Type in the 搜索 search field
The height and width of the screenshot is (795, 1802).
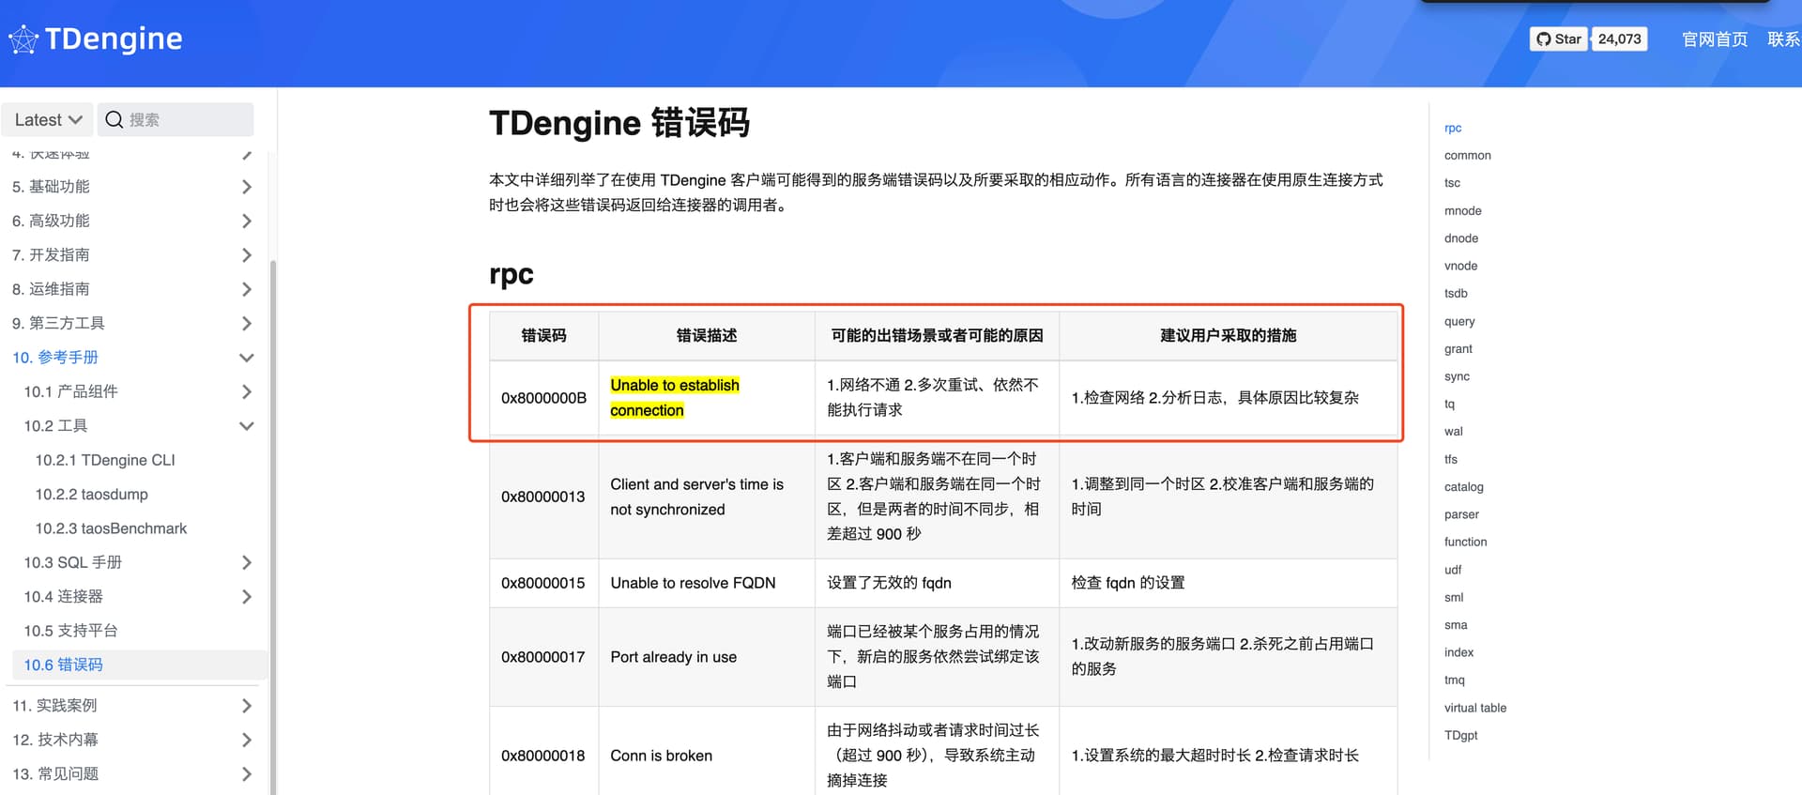point(188,120)
